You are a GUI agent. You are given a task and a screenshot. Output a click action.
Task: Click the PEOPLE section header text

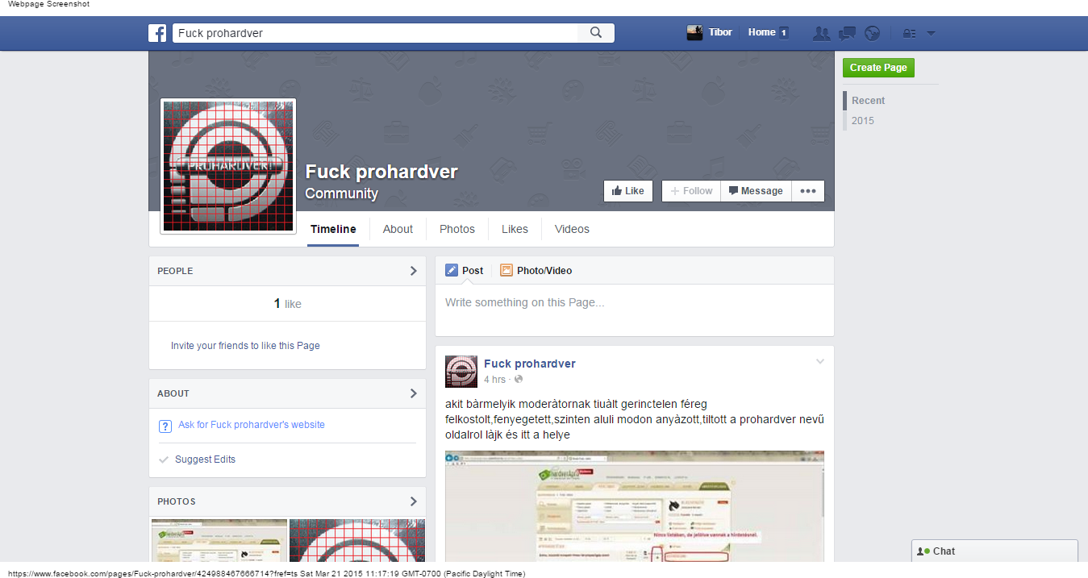click(175, 272)
